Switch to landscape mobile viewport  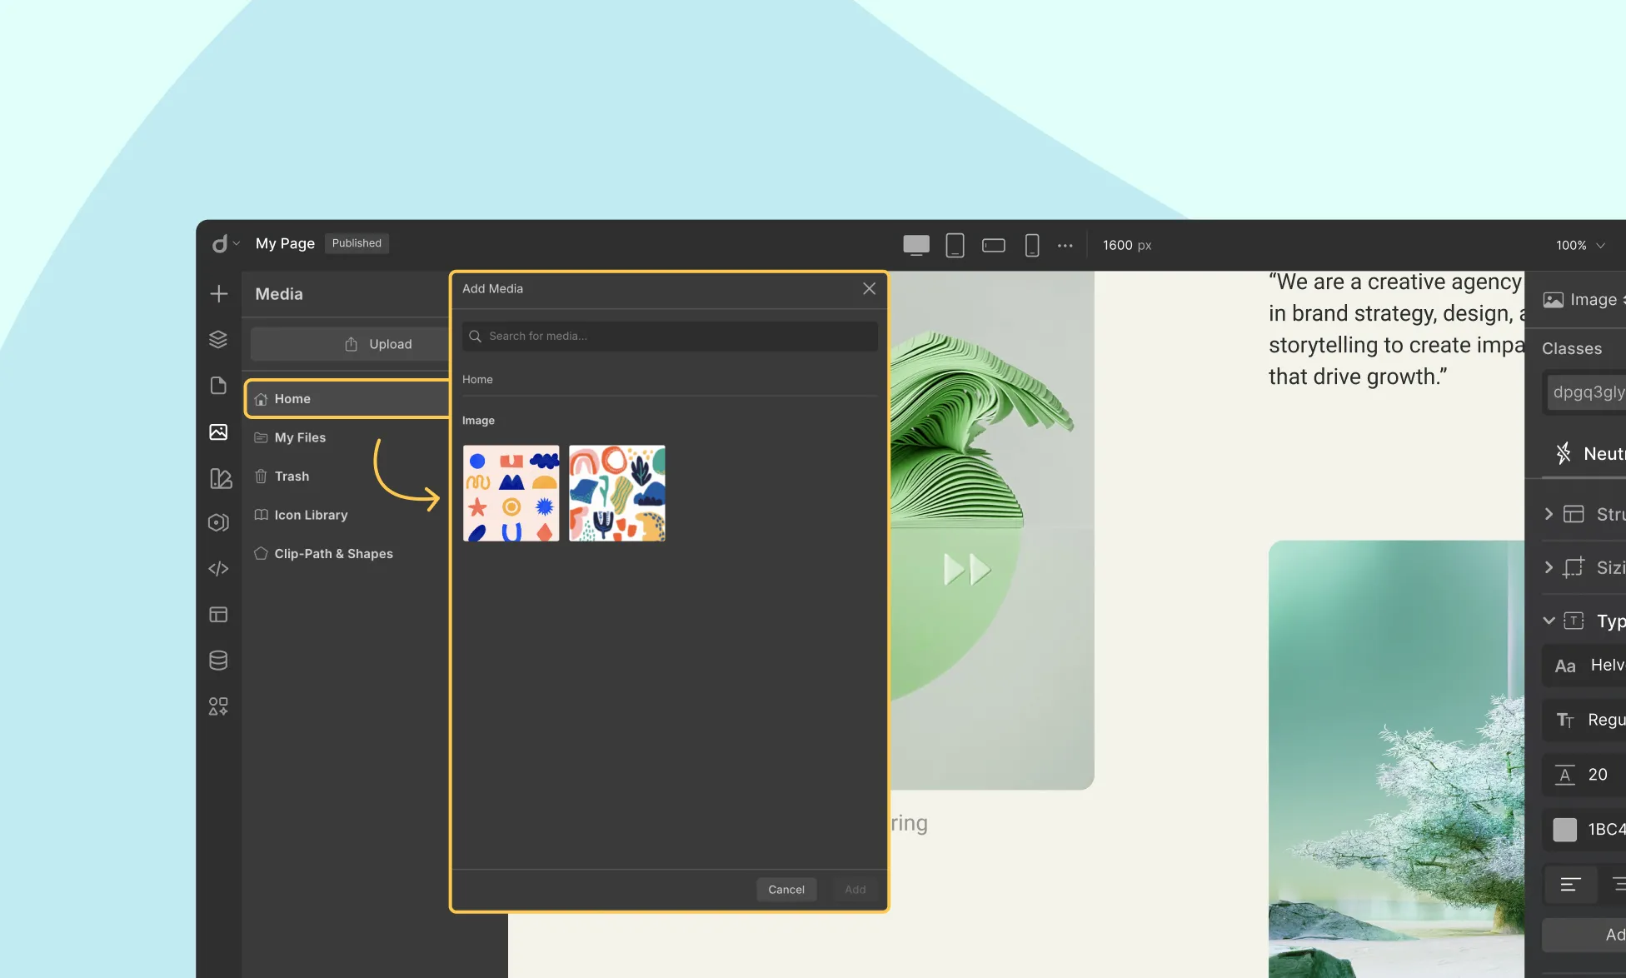tap(994, 245)
